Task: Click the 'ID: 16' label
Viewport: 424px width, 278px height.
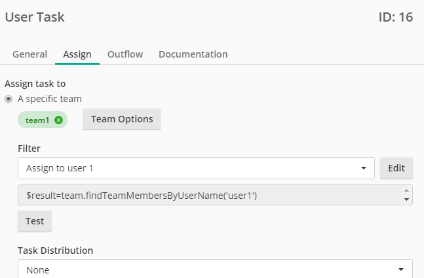Action: pyautogui.click(x=396, y=17)
